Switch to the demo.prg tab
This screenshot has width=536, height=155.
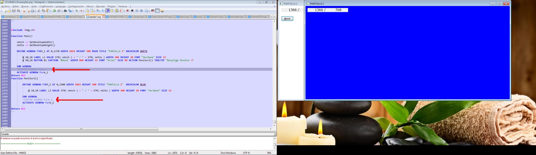coord(184,16)
